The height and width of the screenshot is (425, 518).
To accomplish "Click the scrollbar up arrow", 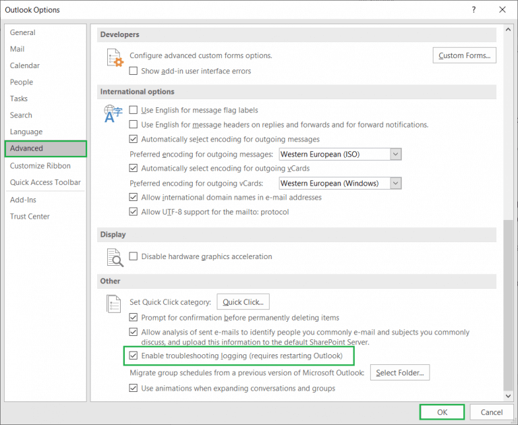I will (508, 30).
